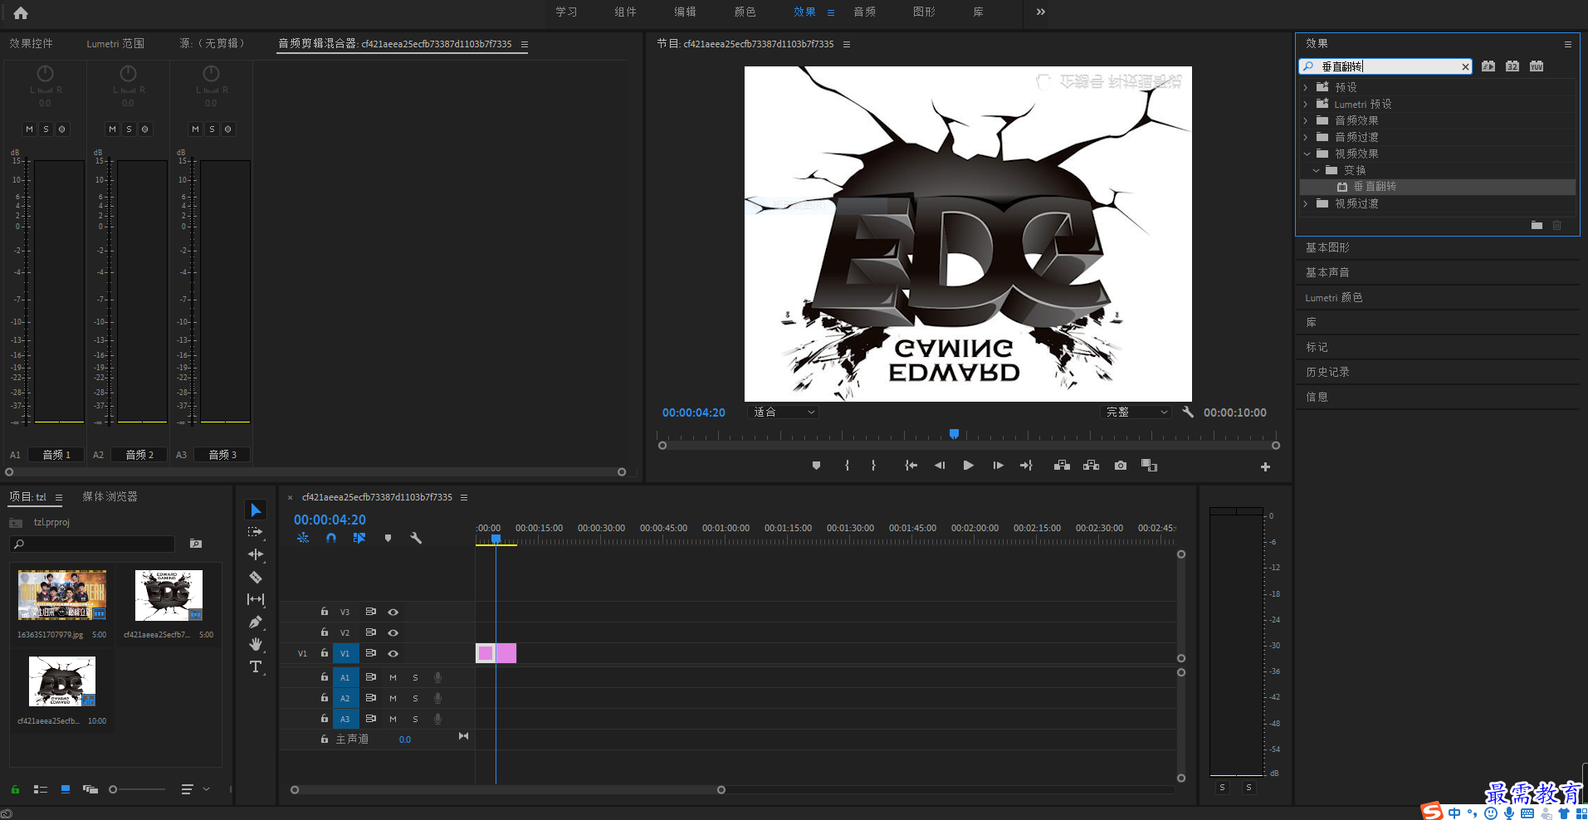The width and height of the screenshot is (1588, 820).
Task: Open the button editor plus icon
Action: click(1265, 467)
